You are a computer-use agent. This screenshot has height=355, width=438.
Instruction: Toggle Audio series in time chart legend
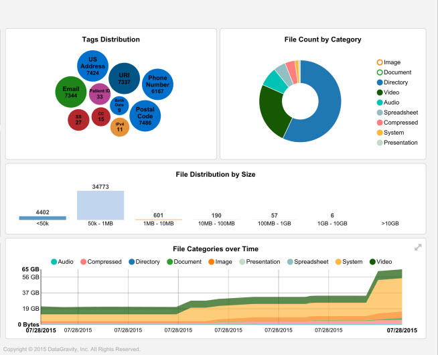(x=62, y=262)
